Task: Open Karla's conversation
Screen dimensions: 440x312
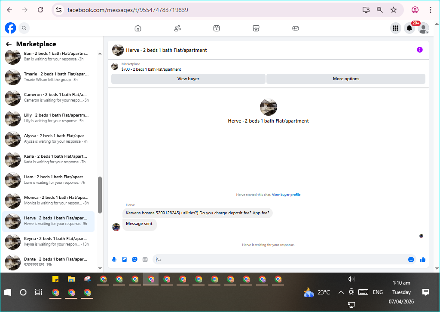Action: 49,159
